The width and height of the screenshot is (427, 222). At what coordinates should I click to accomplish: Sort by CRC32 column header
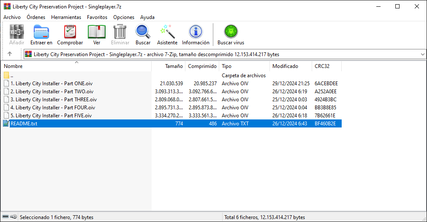tap(326, 66)
